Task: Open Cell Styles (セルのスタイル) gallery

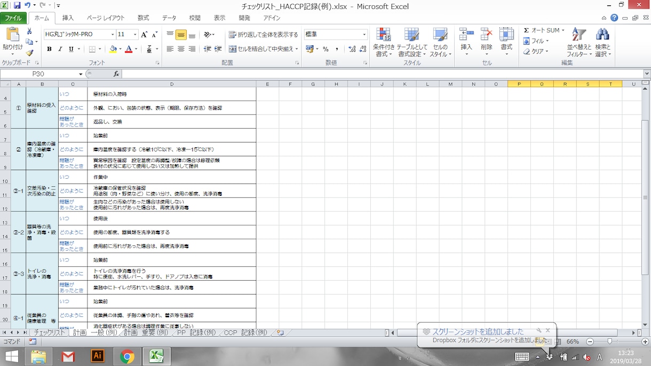Action: click(440, 43)
